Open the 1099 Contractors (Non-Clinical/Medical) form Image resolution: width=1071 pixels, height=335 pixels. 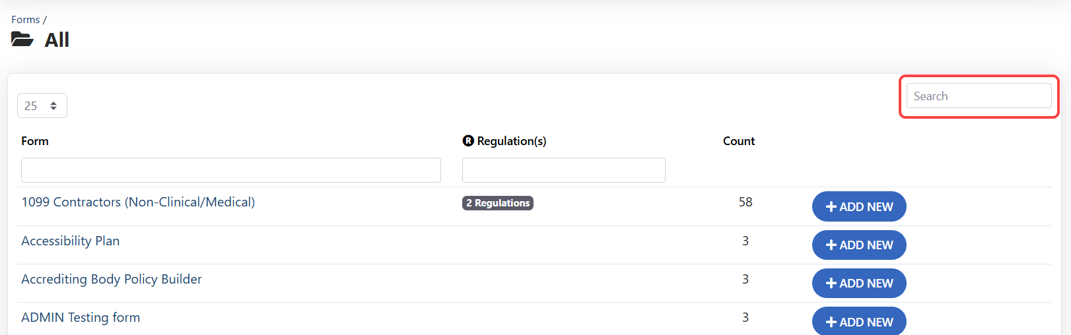pos(138,202)
